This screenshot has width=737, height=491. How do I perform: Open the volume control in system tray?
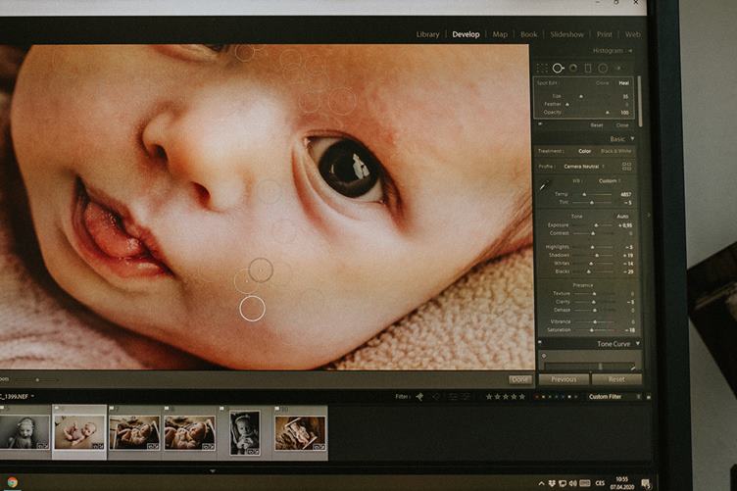[572, 483]
